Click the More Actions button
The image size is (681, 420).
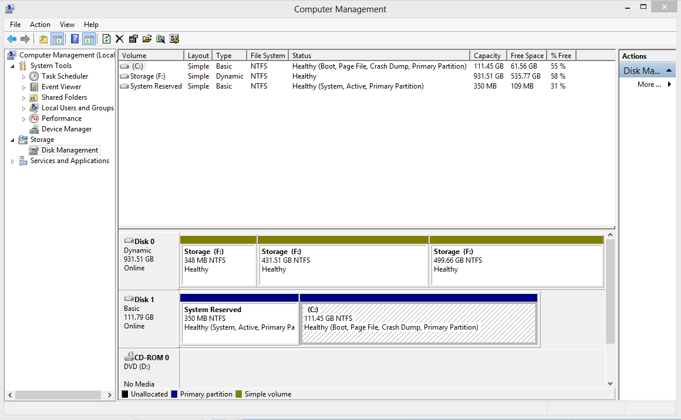(x=648, y=84)
